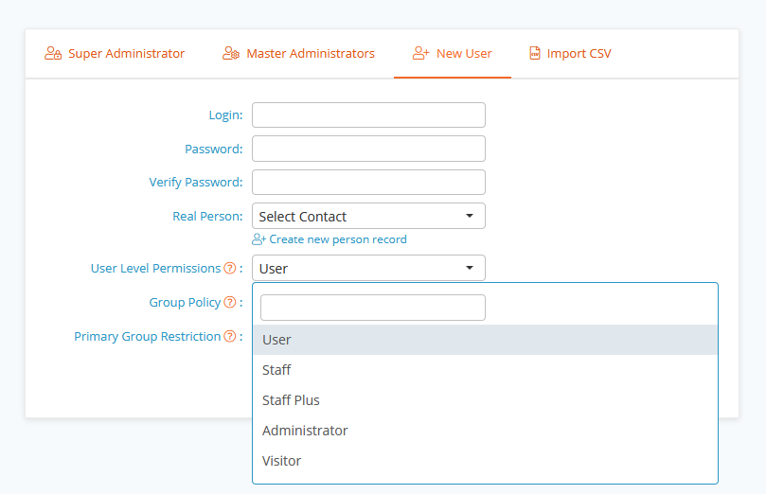Click the Login text field
Image resolution: width=766 pixels, height=494 pixels.
pos(368,115)
